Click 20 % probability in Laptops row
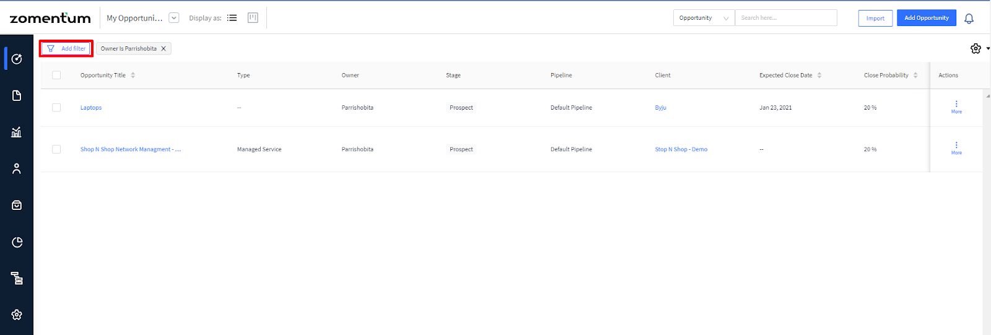Viewport: 991px width, 335px height. pos(870,108)
